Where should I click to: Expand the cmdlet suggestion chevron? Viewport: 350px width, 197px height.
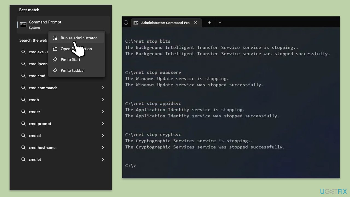coord(103,160)
